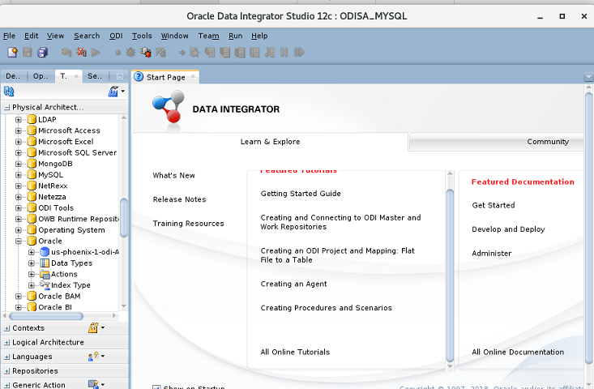Toggle the Show on Startup checkbox

tap(156, 387)
